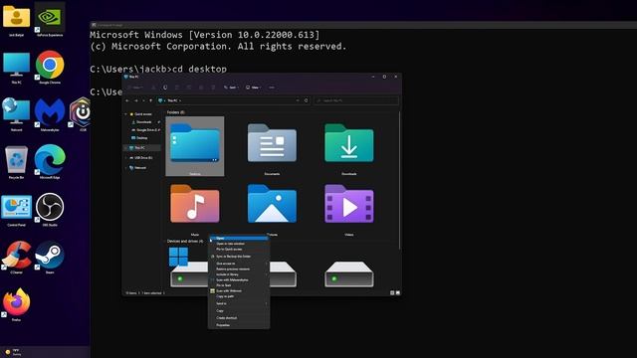Open the New dropdown in Explorer toolbar
The width and height of the screenshot is (637, 358).
(x=136, y=88)
